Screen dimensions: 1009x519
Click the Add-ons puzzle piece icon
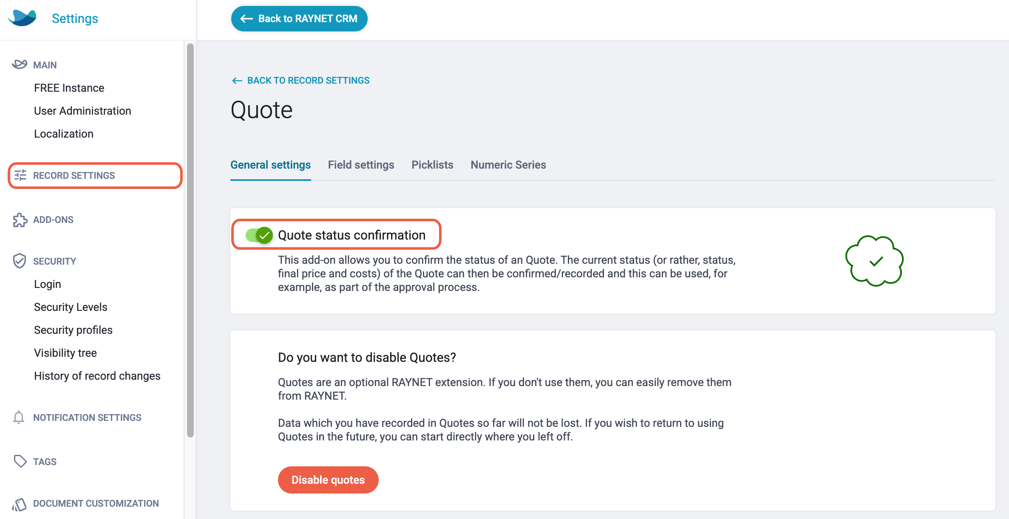coord(20,220)
